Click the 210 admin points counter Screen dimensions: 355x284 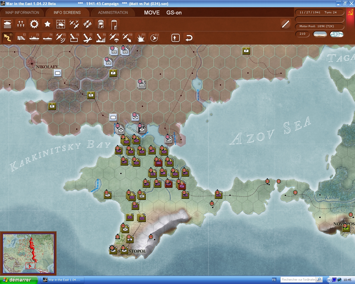pos(303,34)
